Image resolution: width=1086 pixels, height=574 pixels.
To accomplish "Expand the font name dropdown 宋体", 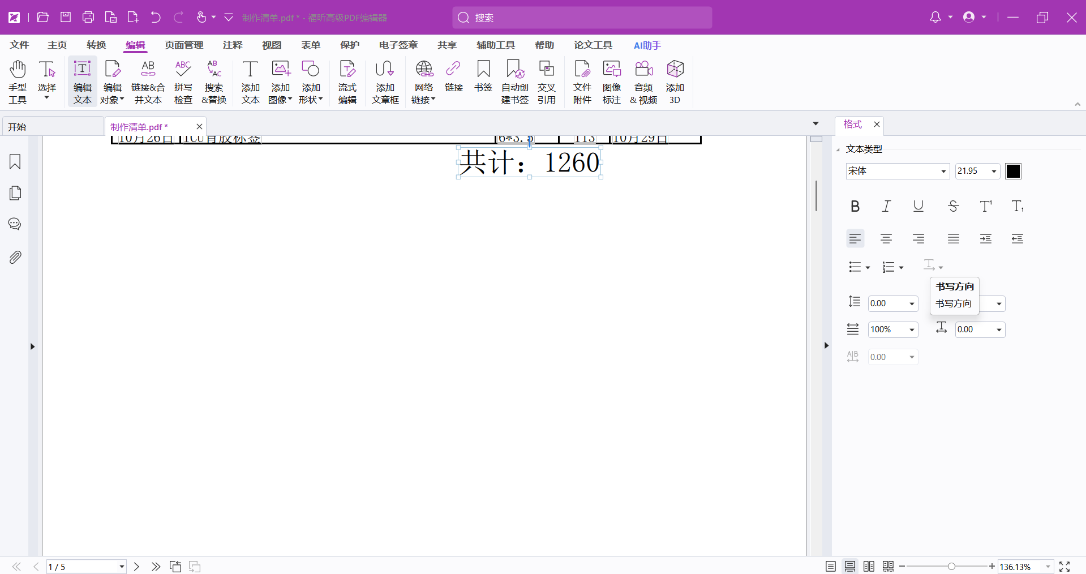I will [943, 172].
